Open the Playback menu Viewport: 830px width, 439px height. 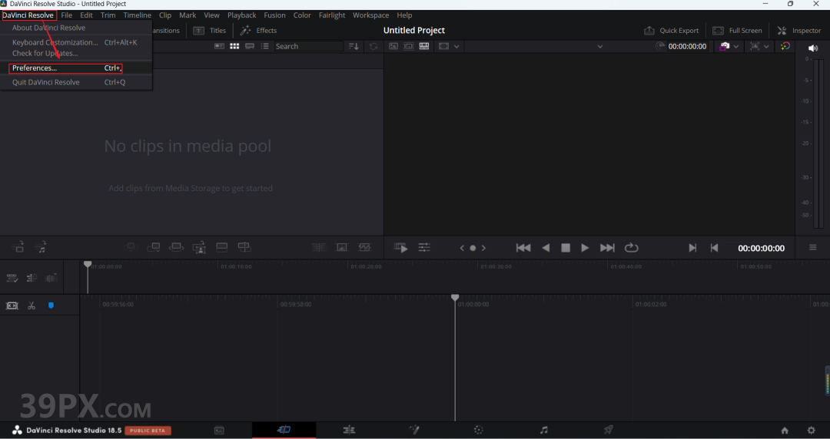[242, 15]
